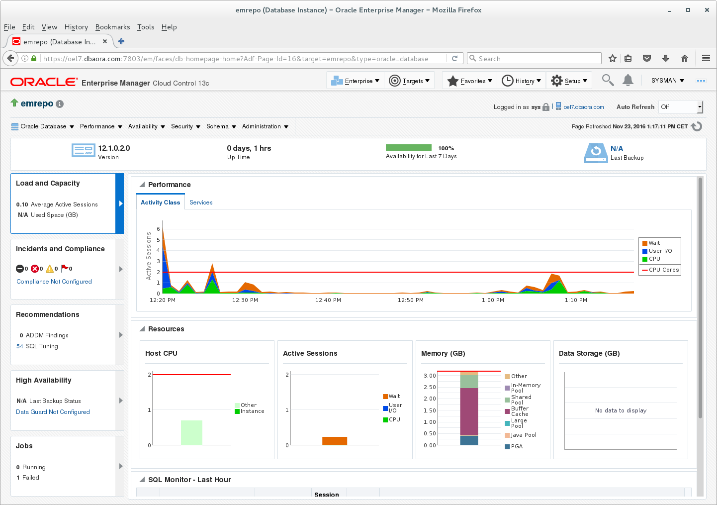Click the Firefox back arrow button
Viewport: 717px width, 505px height.
10,58
